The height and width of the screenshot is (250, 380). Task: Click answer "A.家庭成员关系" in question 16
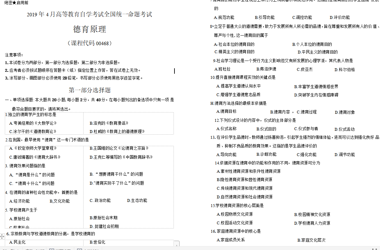(x=231, y=240)
